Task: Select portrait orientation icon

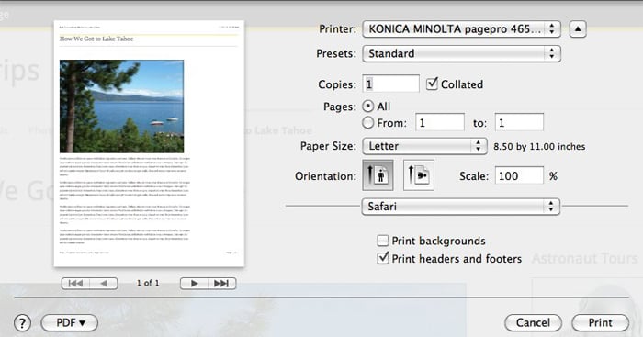Action: (378, 175)
